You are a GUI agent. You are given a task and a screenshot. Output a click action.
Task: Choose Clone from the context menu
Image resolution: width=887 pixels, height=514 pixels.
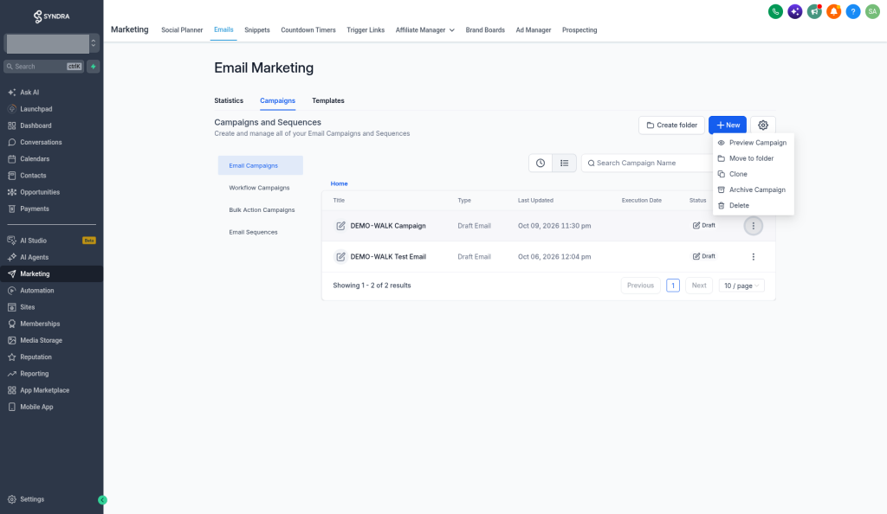[753, 174]
